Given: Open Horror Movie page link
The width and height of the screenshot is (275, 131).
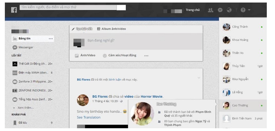Looking at the screenshot, I should coord(152,96).
